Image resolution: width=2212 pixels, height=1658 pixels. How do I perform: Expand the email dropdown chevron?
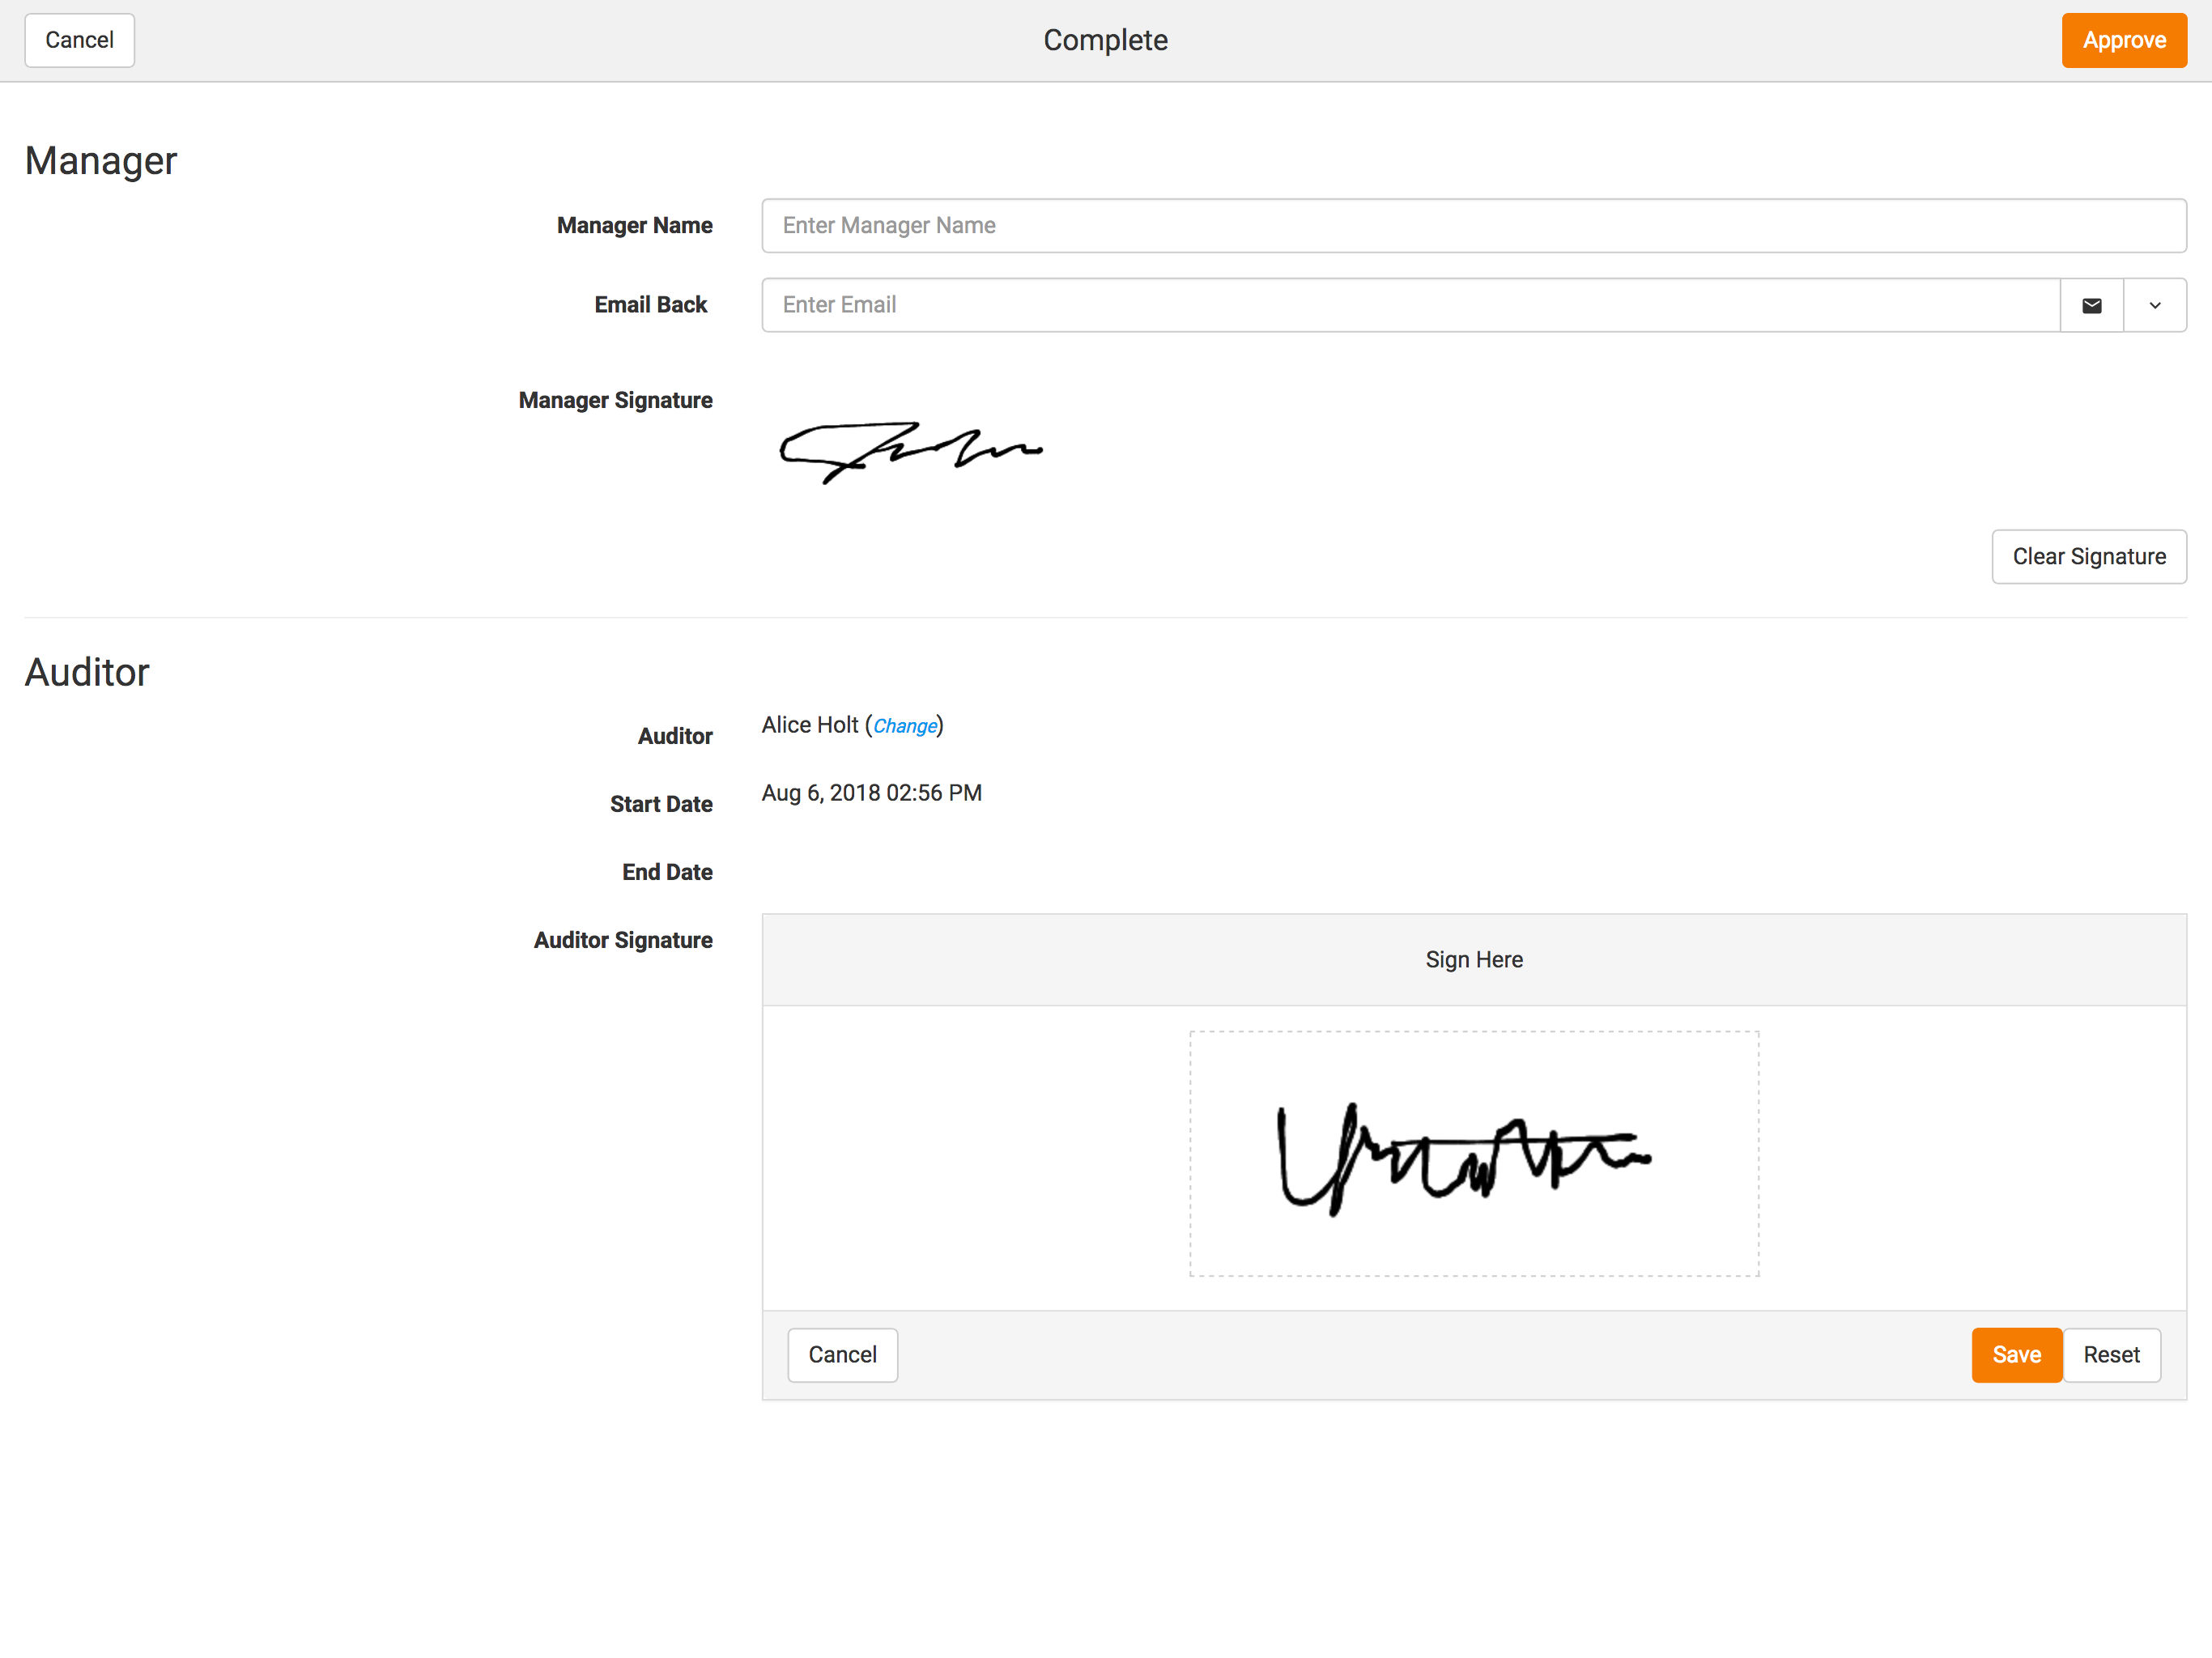(x=2155, y=305)
